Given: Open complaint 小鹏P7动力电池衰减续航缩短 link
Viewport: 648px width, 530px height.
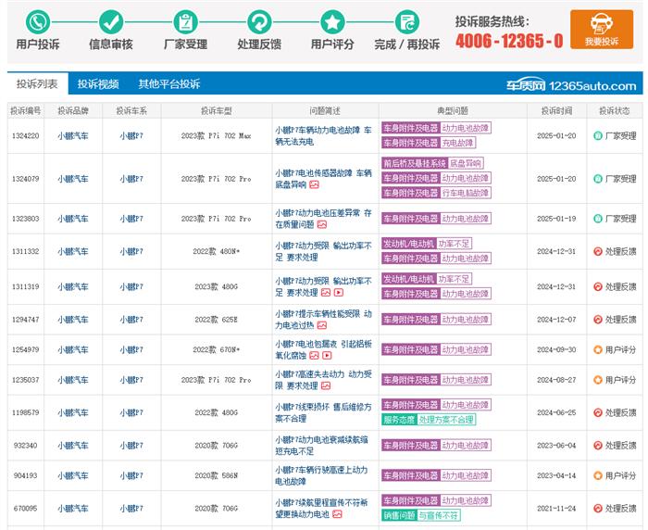Looking at the screenshot, I should click(322, 445).
